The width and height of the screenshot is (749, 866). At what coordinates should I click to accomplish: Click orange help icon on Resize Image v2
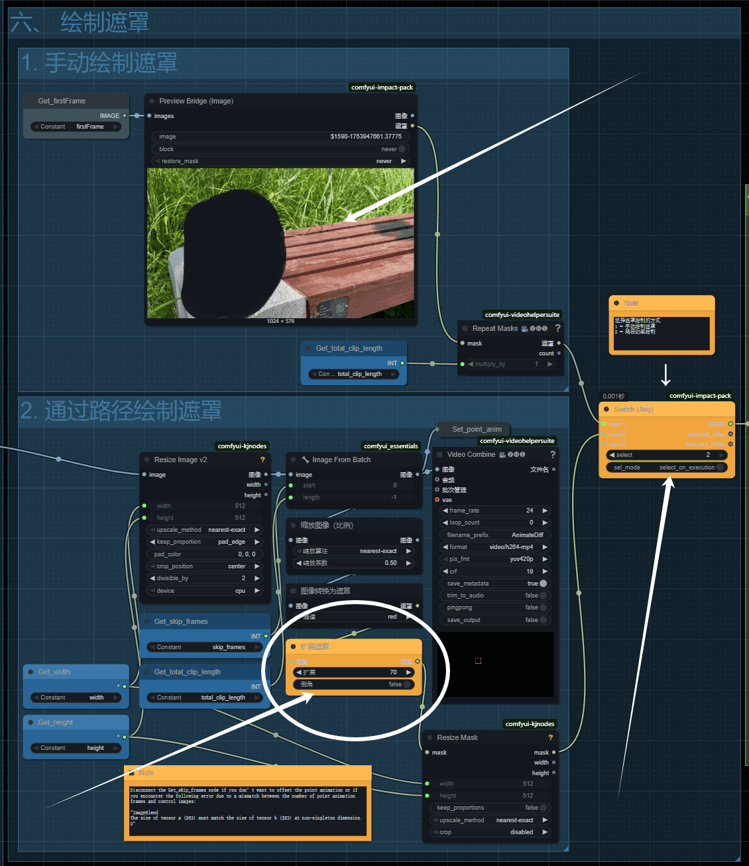(262, 460)
